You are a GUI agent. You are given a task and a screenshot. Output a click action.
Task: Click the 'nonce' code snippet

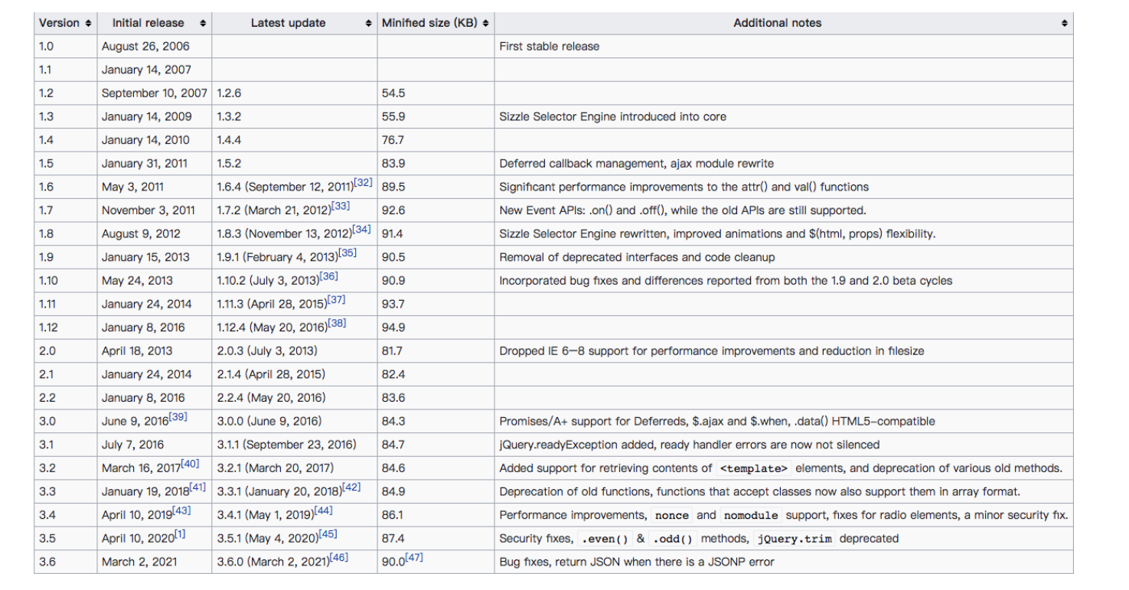tap(672, 515)
